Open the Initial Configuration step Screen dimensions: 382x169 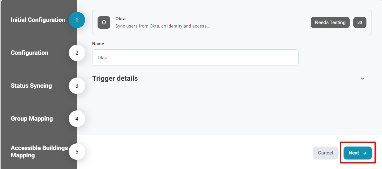point(38,20)
